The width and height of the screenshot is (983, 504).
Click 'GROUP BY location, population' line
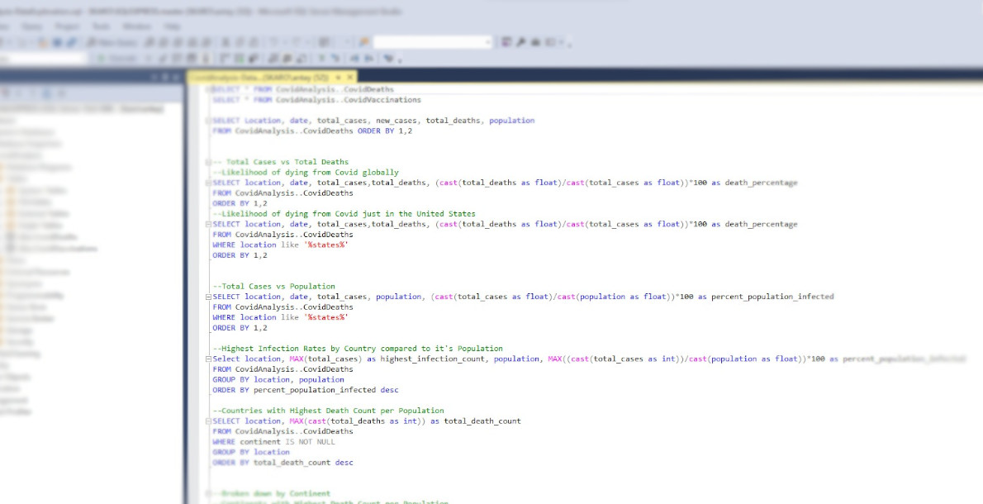[278, 379]
